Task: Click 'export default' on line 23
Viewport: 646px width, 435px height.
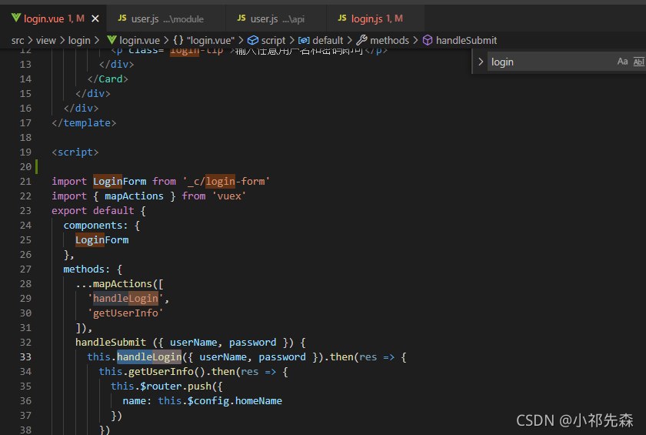Action: click(93, 211)
